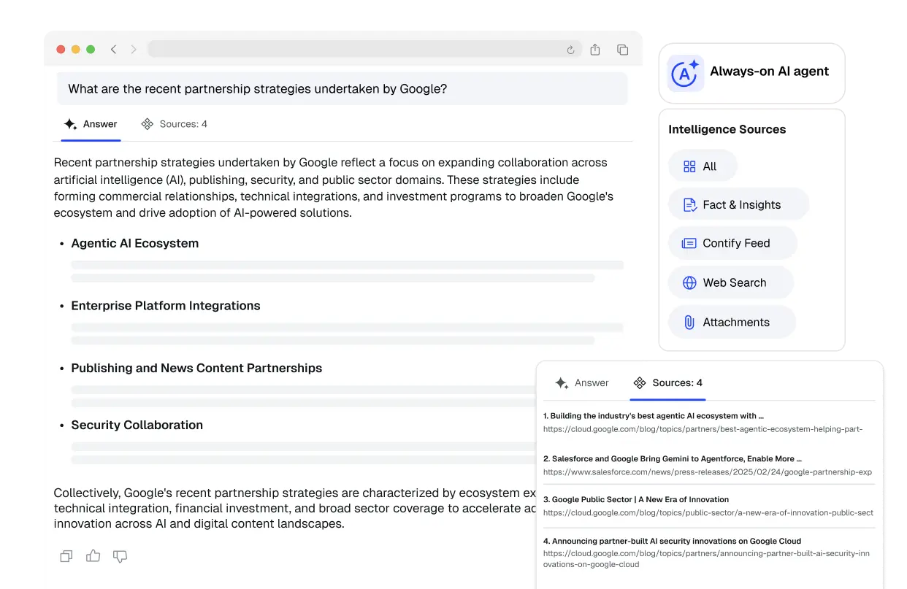Click the Intelligence Sources panel title
This screenshot has width=907, height=589.
click(x=727, y=129)
